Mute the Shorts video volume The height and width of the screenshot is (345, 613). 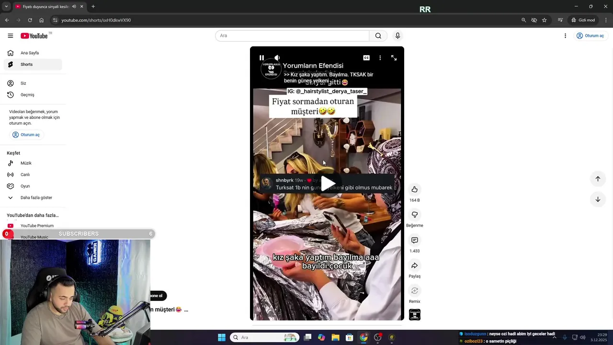[x=277, y=58]
